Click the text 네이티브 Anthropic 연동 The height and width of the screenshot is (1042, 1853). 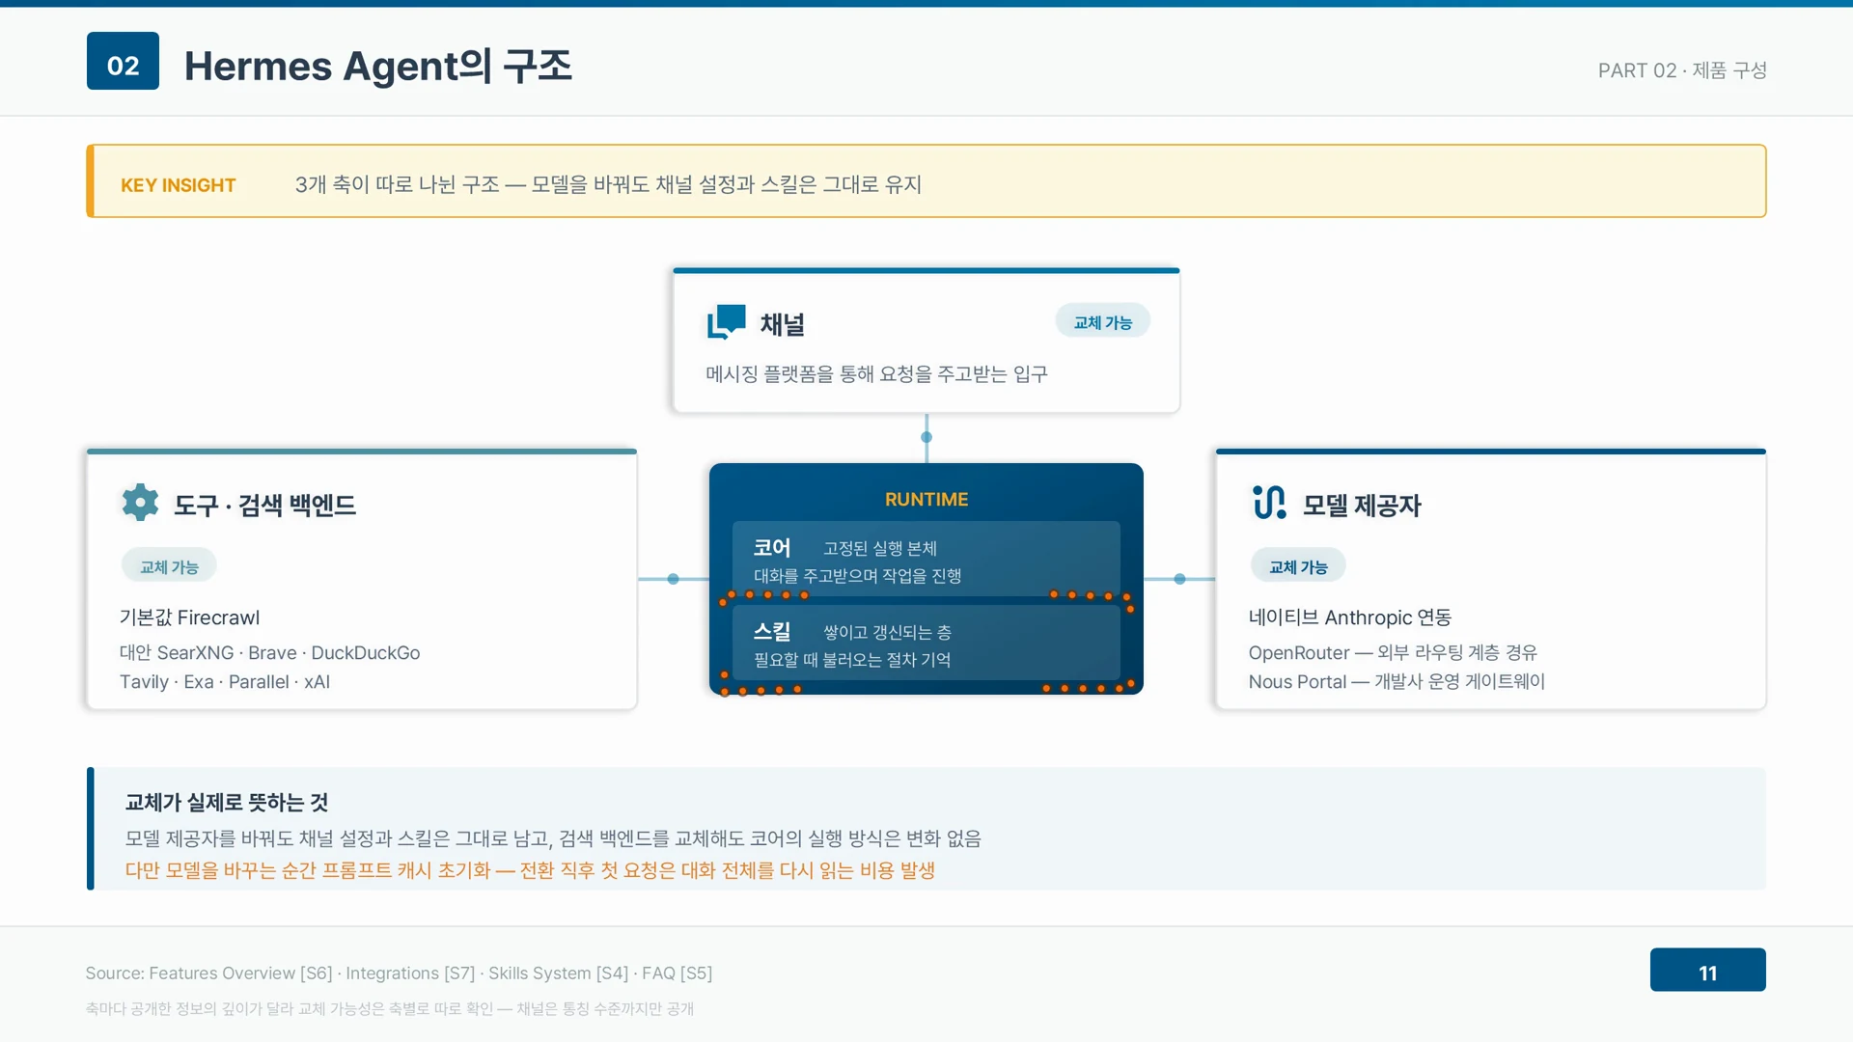[x=1350, y=617]
